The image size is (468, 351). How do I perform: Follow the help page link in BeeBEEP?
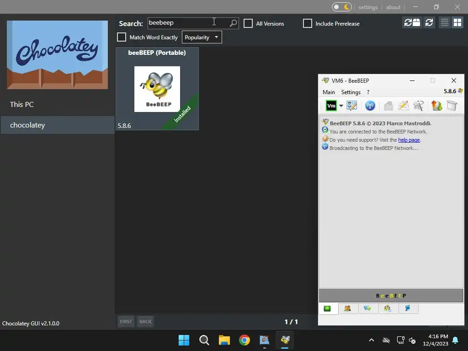click(409, 140)
